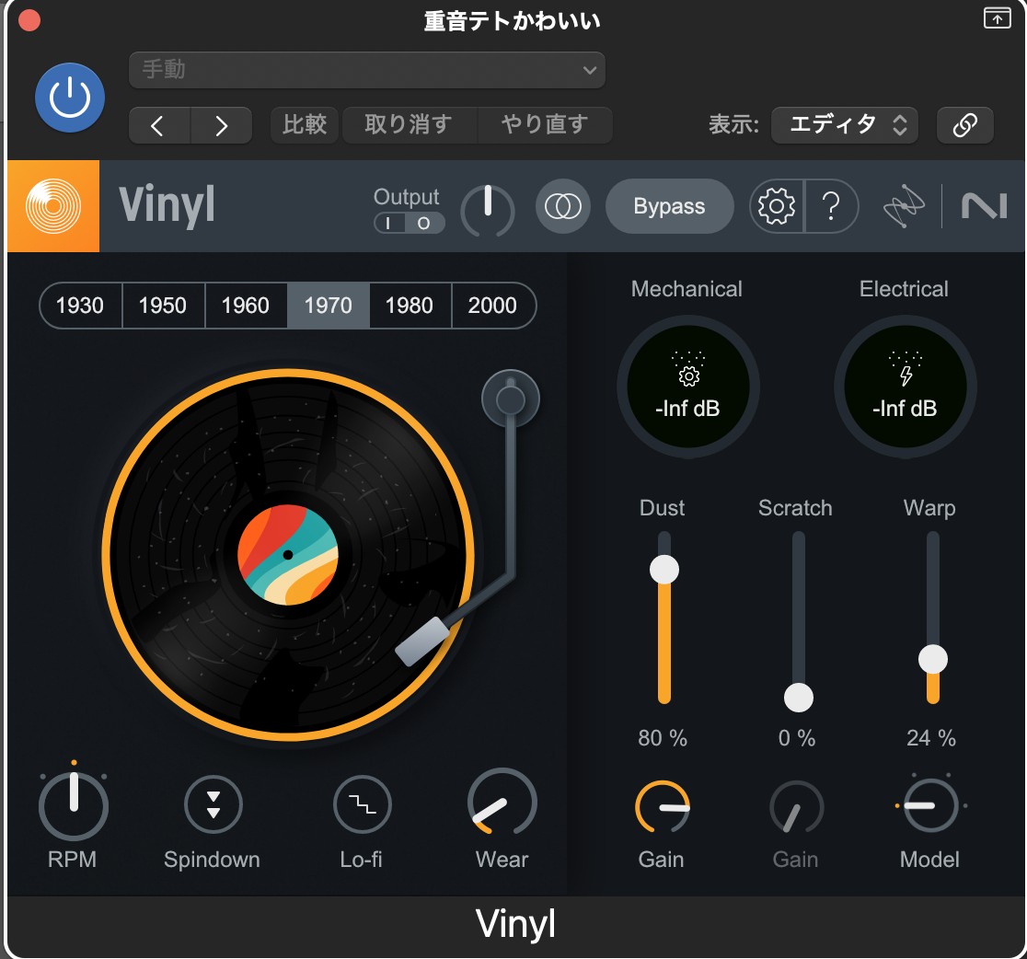Click the 比較 compare button
Viewport: 1027px width, 959px height.
(x=305, y=124)
